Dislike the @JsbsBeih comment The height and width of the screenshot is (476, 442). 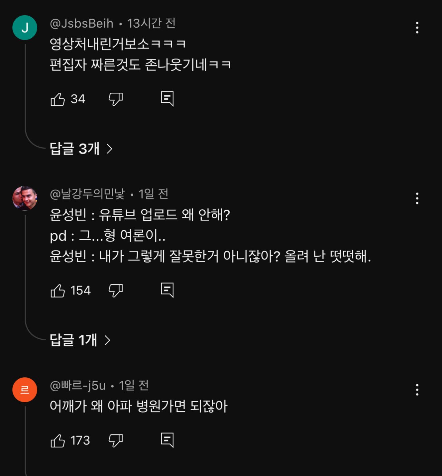(x=115, y=99)
